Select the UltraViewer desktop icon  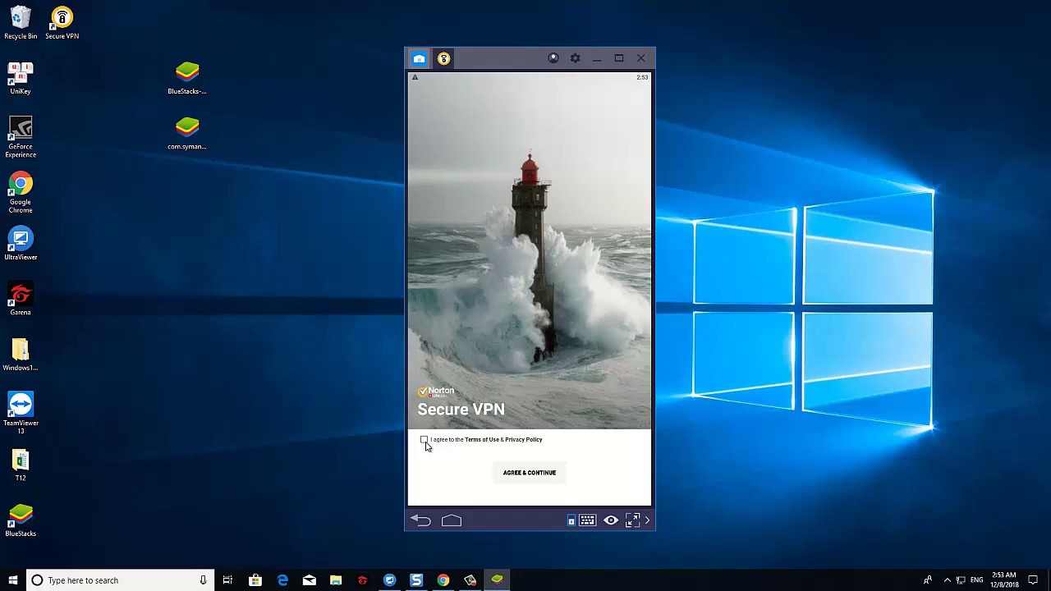21,244
